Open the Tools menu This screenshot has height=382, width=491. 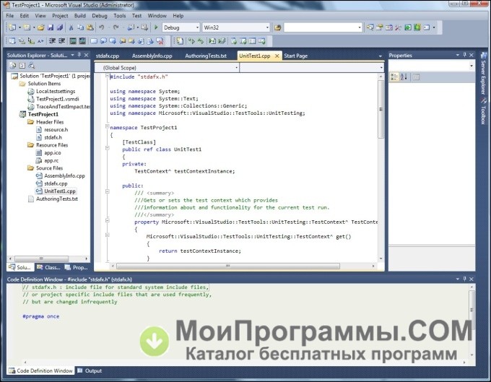click(x=120, y=16)
